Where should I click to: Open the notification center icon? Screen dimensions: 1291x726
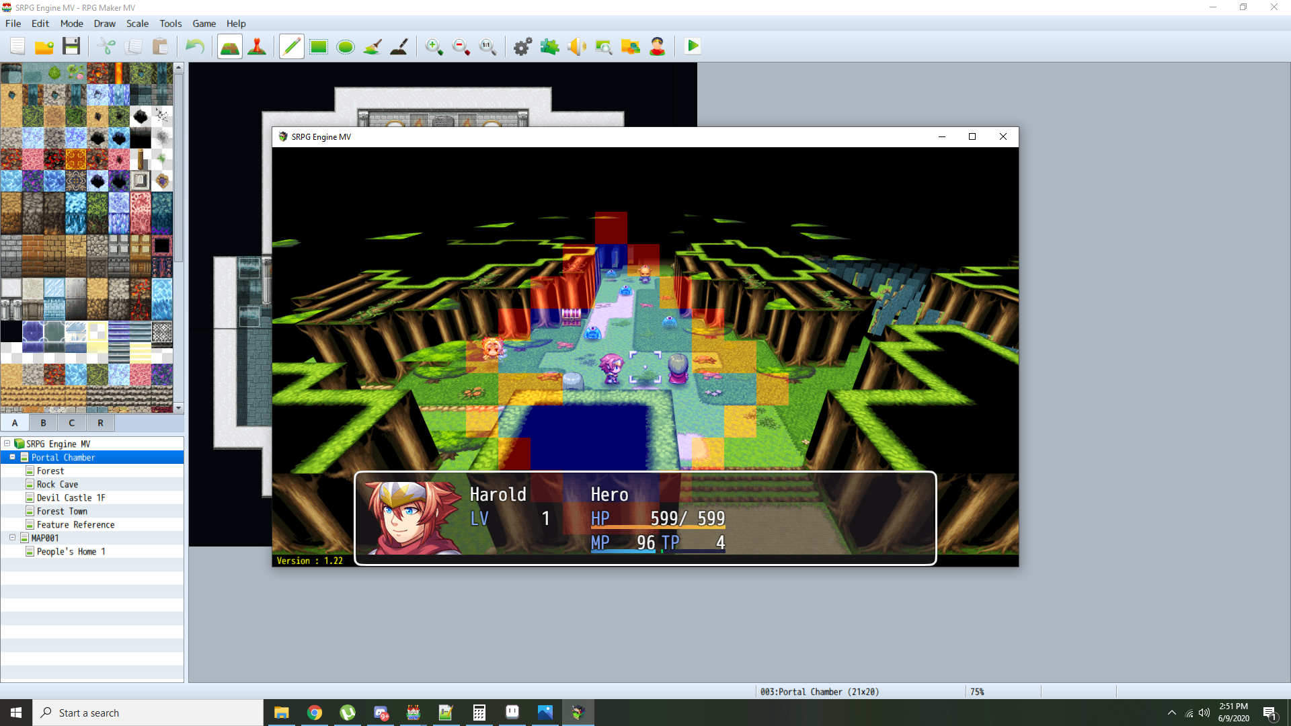1269,713
